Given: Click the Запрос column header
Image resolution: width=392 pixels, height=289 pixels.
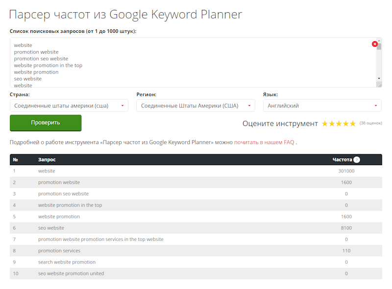Looking at the screenshot, I should click(x=47, y=160).
